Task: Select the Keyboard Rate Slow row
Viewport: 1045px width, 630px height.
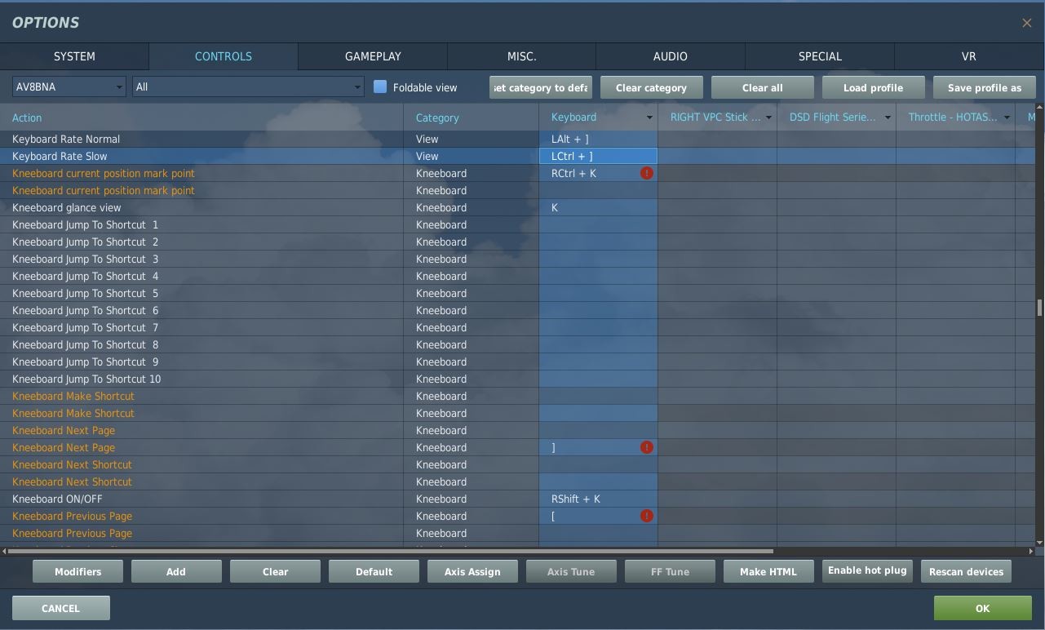Action: (517, 156)
